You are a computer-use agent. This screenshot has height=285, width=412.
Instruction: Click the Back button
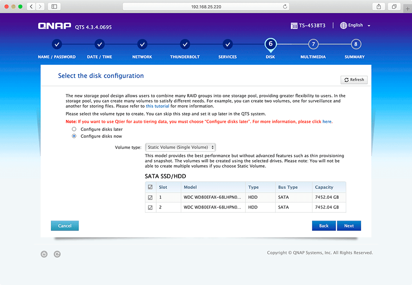[324, 226]
